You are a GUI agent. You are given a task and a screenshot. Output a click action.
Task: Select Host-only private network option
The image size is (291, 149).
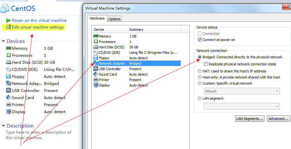click(200, 77)
